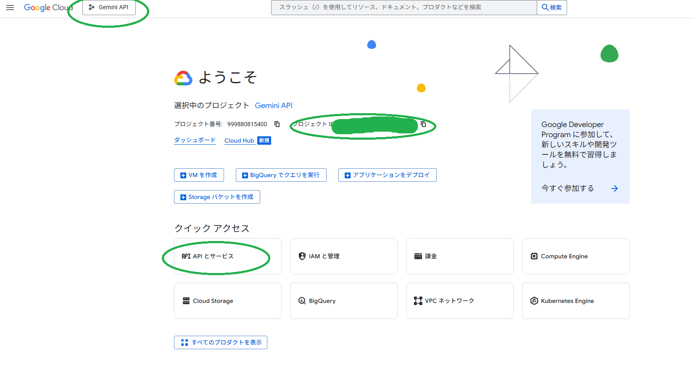
Task: Click Storage バケットを作成 button
Action: (x=217, y=197)
